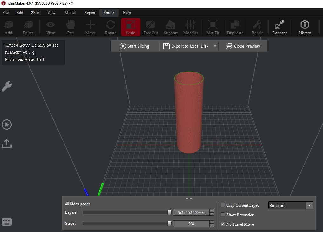Image resolution: width=323 pixels, height=232 pixels.
Task: Click the wrench settings icon in left sidebar
Action: pos(7,86)
